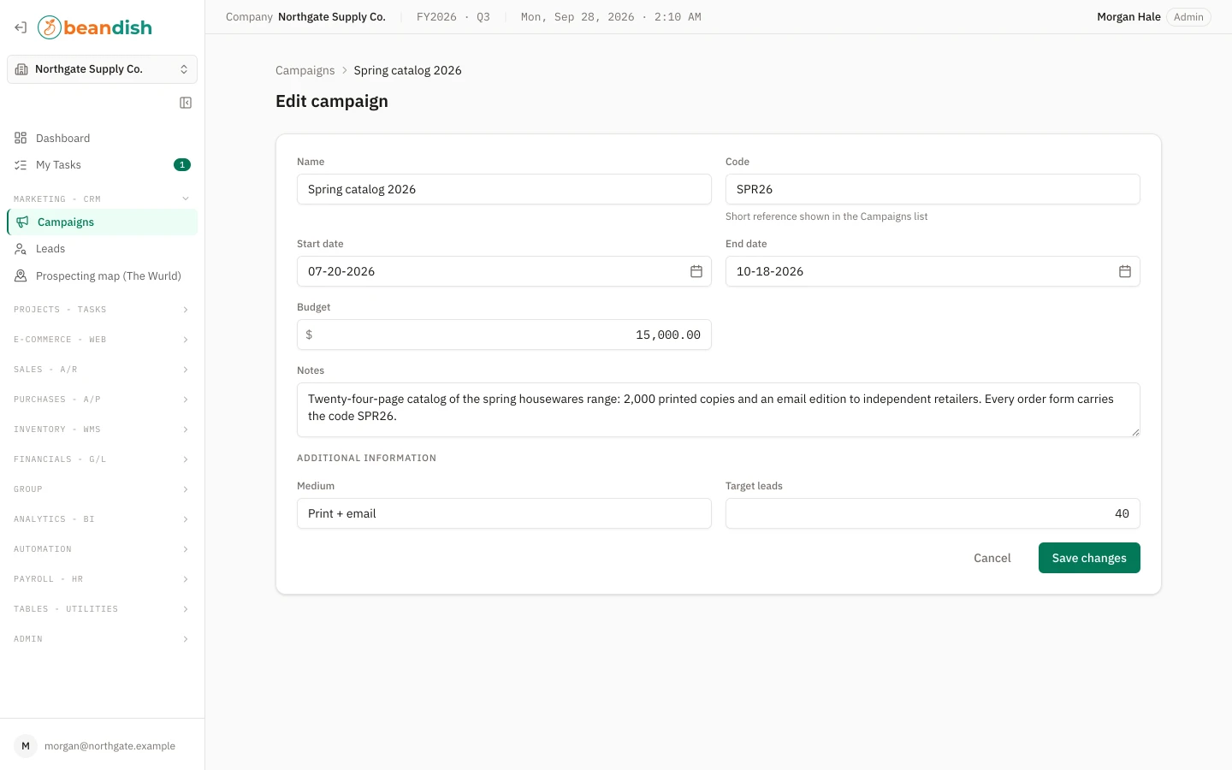Expand the Automation section

coord(102,549)
